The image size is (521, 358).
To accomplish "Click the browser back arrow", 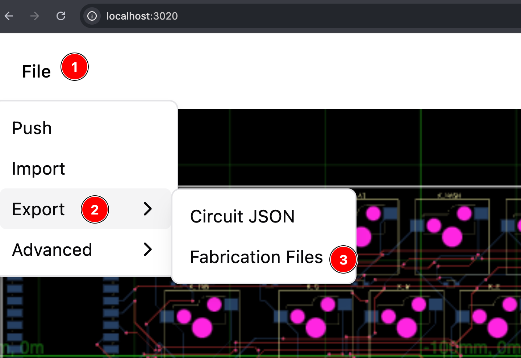I will 9,16.
